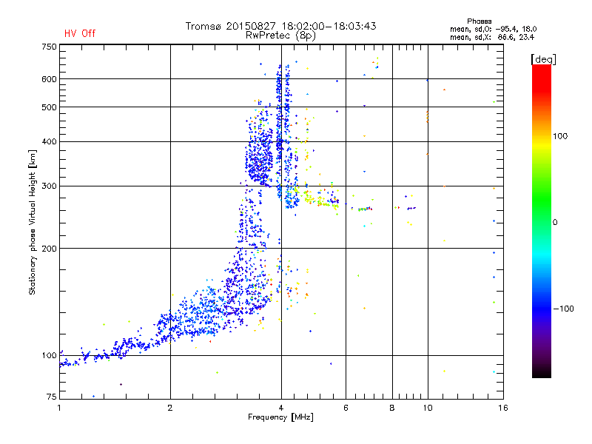This screenshot has width=592, height=444.
Task: Click the phase colorbar gradient
Action: (542, 221)
